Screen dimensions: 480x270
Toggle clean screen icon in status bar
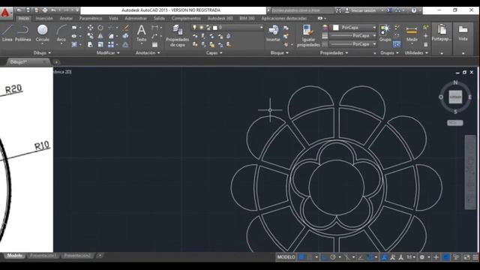[x=466, y=257]
